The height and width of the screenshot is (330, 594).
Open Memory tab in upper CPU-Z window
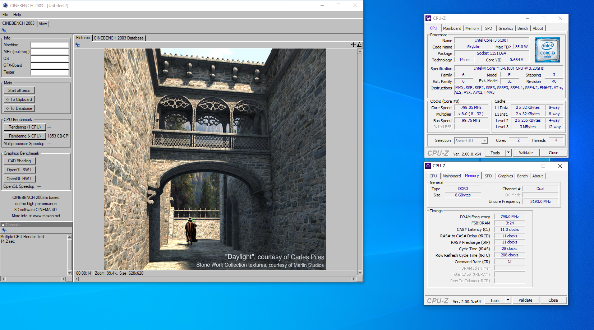point(472,28)
